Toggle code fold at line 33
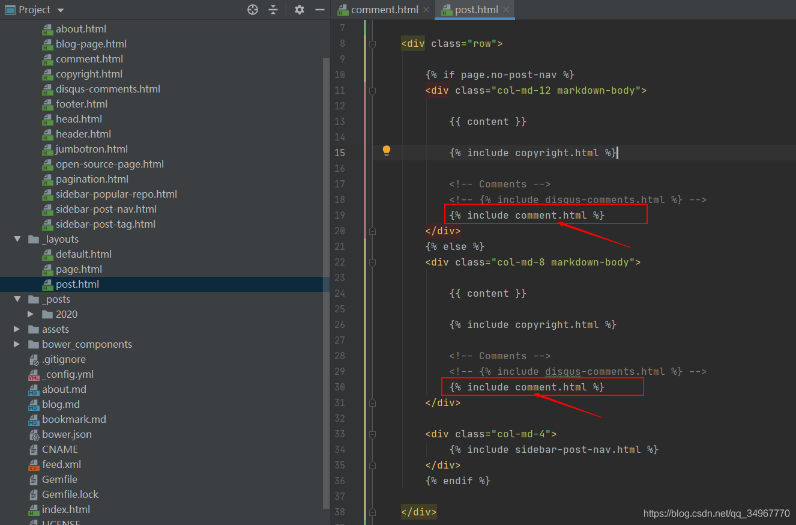 [x=372, y=434]
